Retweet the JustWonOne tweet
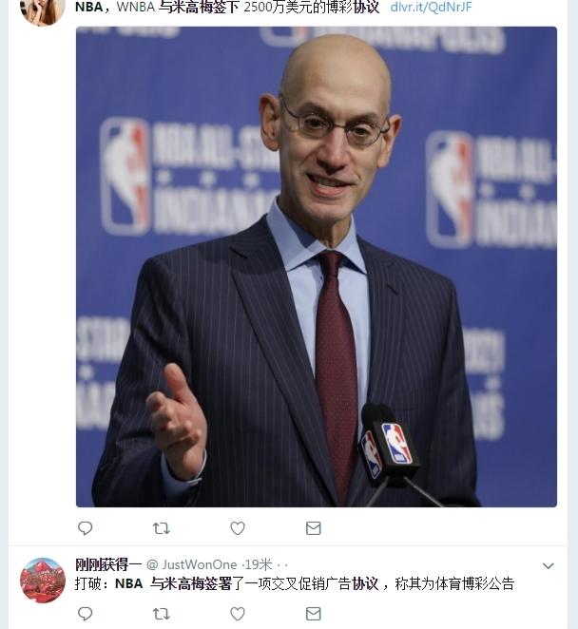This screenshot has width=578, height=629. [161, 614]
